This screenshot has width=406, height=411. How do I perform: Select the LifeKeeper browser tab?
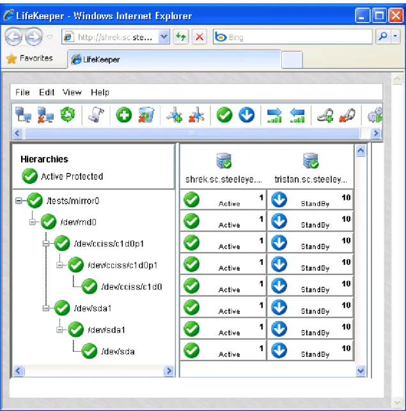(175, 59)
